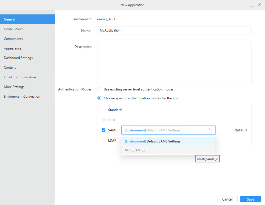Screen dimensions: 265x205
Task: Go to Email Communication settings
Action: 27,77
